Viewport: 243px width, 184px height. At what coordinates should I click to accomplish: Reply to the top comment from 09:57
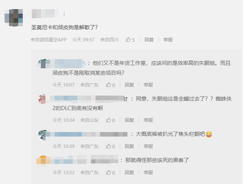[149, 40]
